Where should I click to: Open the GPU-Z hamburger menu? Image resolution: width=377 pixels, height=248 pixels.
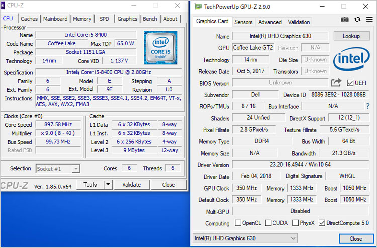click(x=369, y=19)
